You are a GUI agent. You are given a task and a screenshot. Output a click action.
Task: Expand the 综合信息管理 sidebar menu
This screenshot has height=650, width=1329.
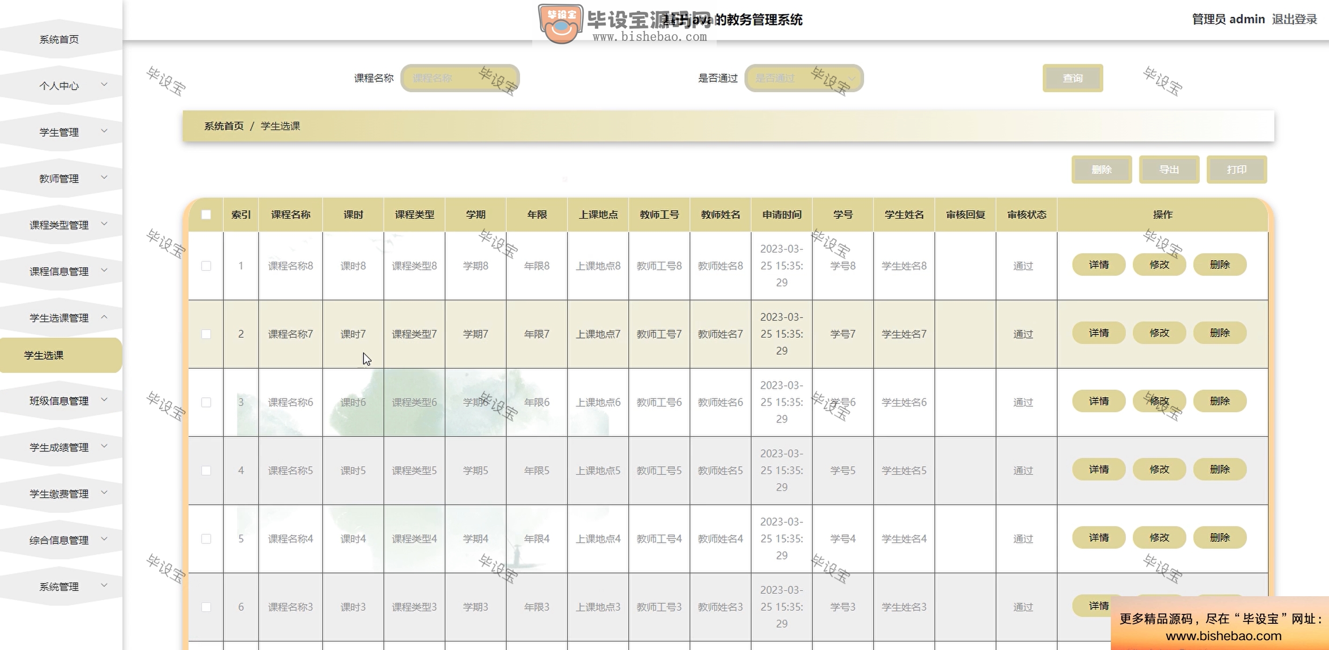pos(61,540)
